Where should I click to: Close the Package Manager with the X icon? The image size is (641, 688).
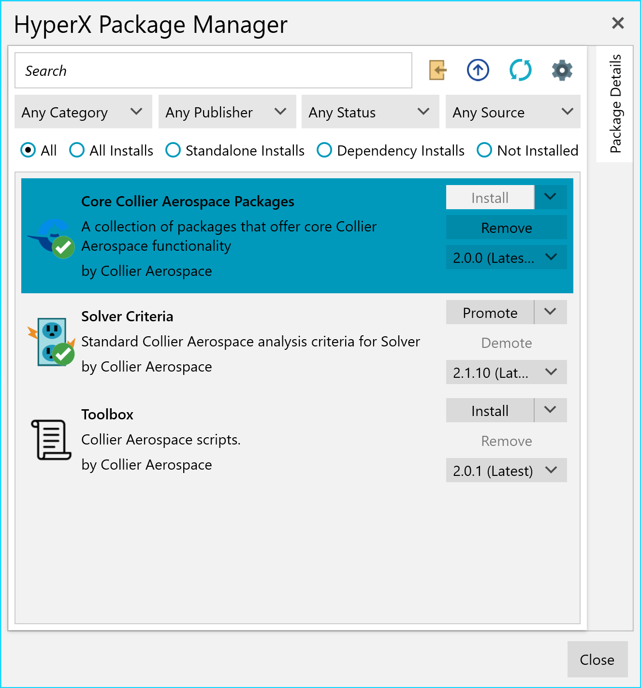point(618,23)
